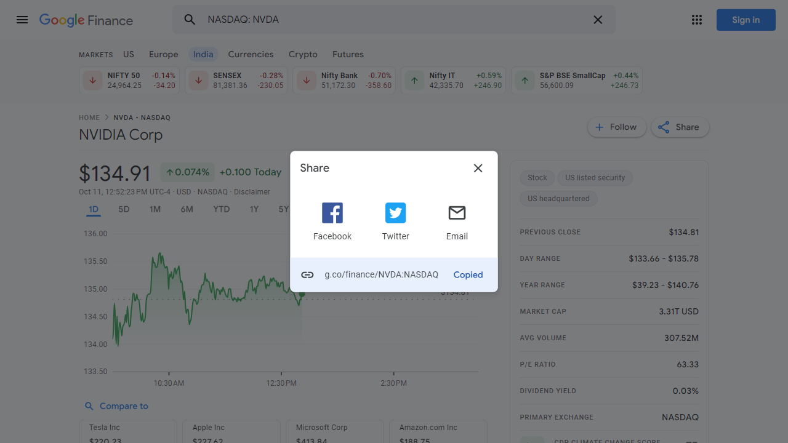788x443 pixels.
Task: Close the Share dialog
Action: [478, 167]
